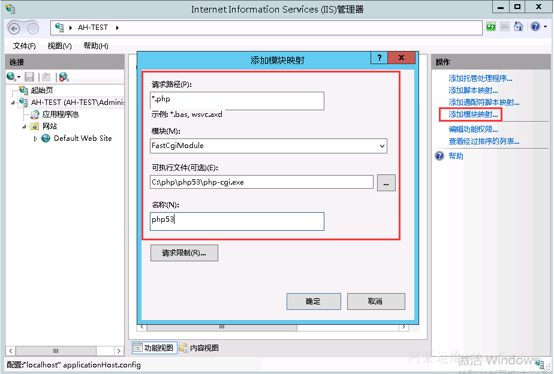Click the blue help icon in top toolbar
The height and width of the screenshot is (374, 554).
(534, 27)
